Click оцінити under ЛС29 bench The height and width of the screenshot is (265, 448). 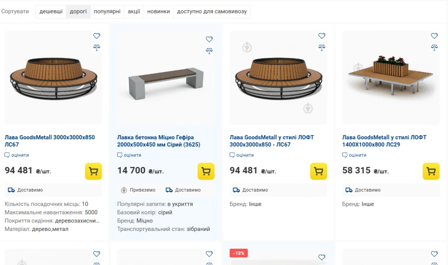357,155
